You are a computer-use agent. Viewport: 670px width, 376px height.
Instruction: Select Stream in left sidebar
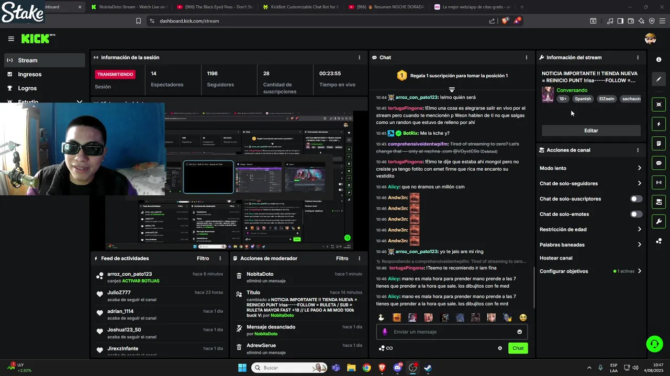pyautogui.click(x=44, y=60)
